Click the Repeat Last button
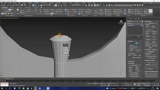Image resolution: width=160 pixels, height=90 pixels. click(151, 23)
